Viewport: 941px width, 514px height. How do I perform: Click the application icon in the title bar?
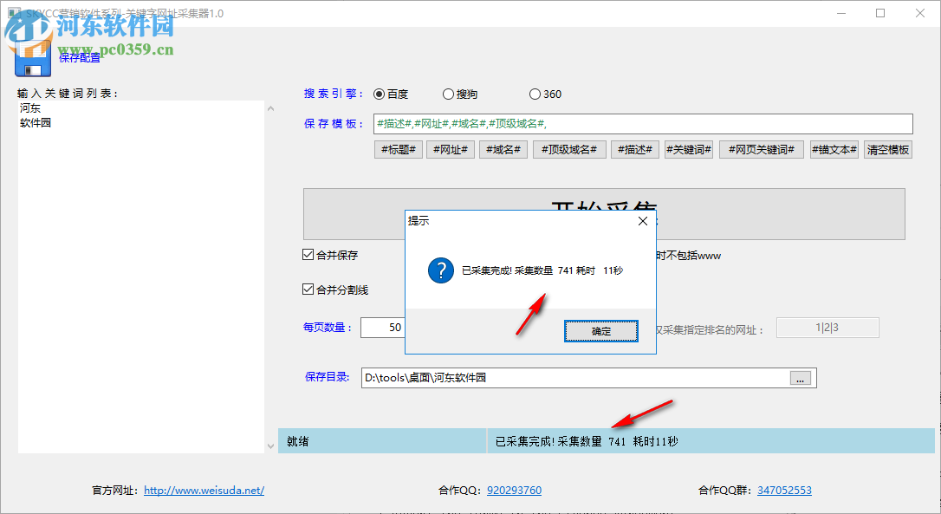pyautogui.click(x=15, y=12)
